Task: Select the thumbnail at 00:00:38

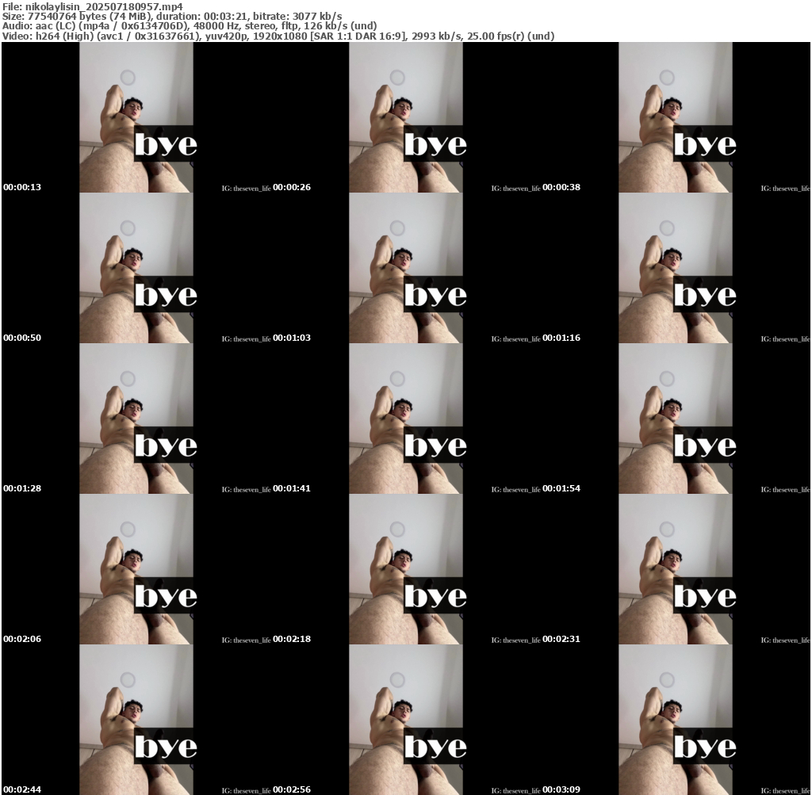Action: click(676, 117)
